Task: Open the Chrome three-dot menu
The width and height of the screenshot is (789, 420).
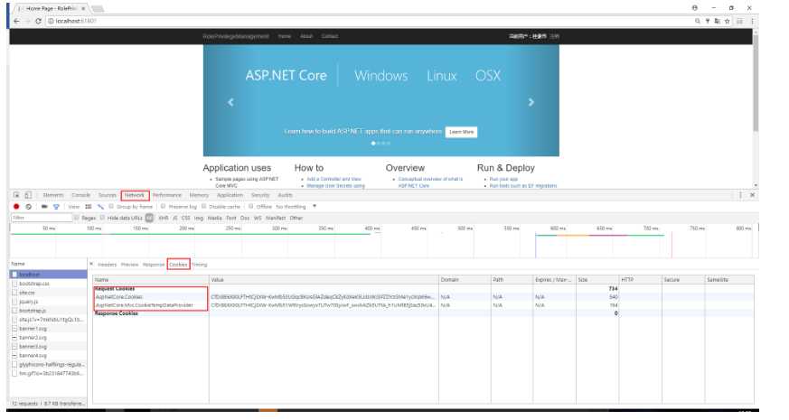Action: (x=752, y=21)
